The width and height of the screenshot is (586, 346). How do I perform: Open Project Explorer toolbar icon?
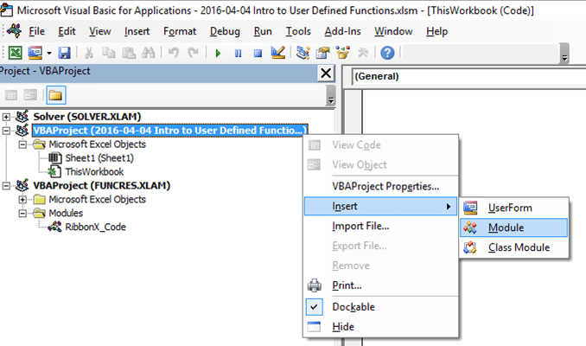click(303, 53)
